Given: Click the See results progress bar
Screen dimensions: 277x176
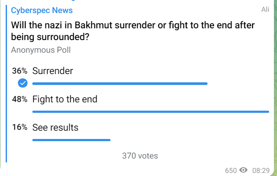Looking at the screenshot, I should coord(71,140).
